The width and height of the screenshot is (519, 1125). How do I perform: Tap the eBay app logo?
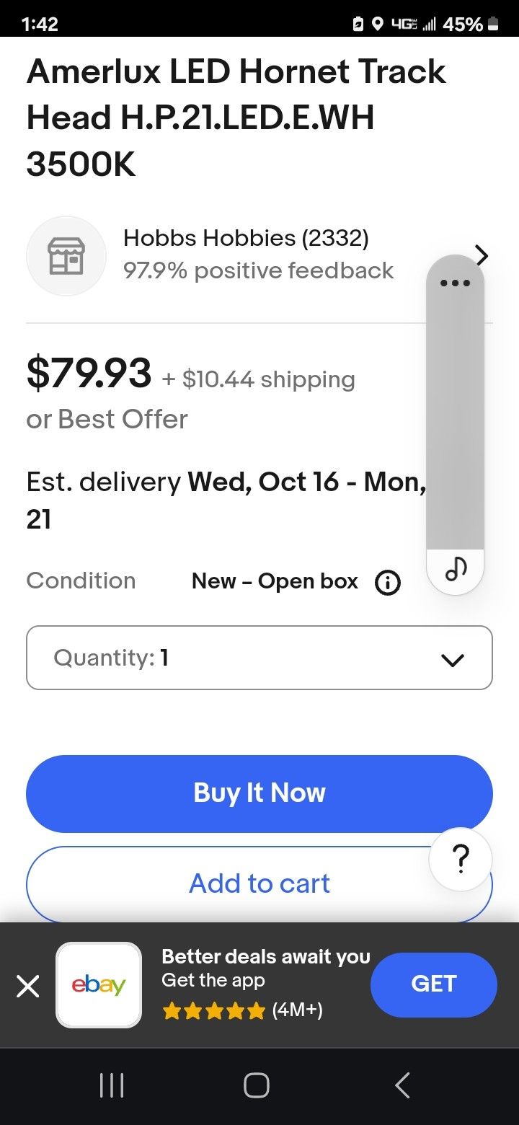(x=99, y=985)
